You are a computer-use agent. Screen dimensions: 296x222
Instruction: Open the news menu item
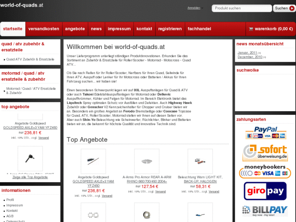(96, 29)
